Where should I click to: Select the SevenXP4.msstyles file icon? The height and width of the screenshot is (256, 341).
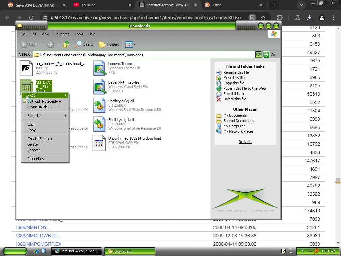(100, 87)
